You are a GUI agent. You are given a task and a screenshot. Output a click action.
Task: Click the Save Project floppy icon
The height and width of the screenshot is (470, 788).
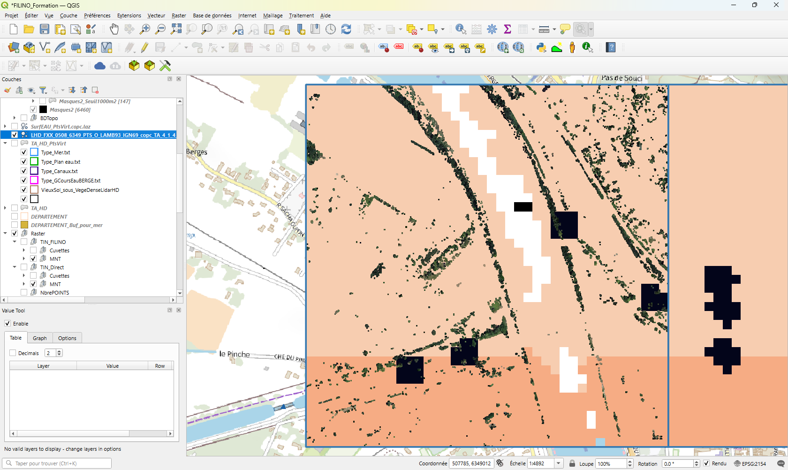click(45, 29)
